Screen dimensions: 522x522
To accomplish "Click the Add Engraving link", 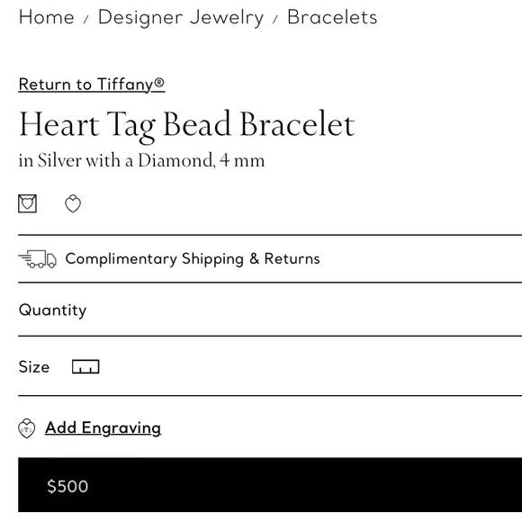I will pos(103,428).
